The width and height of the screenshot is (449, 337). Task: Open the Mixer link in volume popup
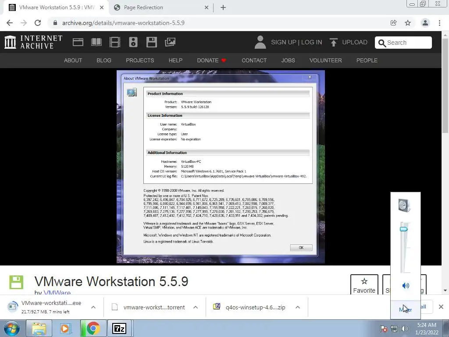coord(405,309)
